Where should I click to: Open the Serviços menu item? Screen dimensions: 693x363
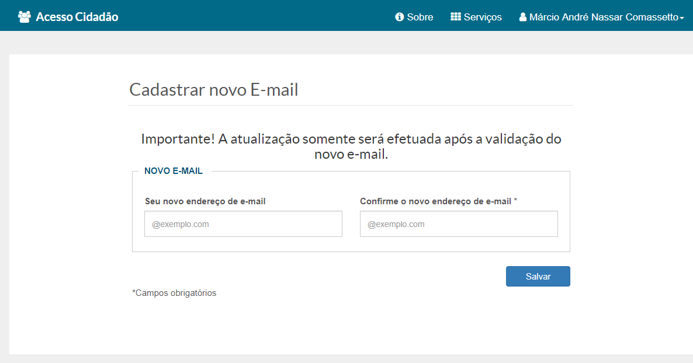click(483, 17)
